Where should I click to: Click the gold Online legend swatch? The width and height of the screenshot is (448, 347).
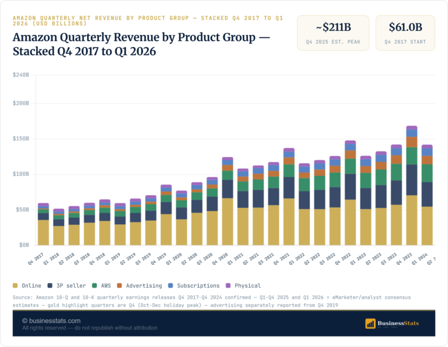coord(15,286)
